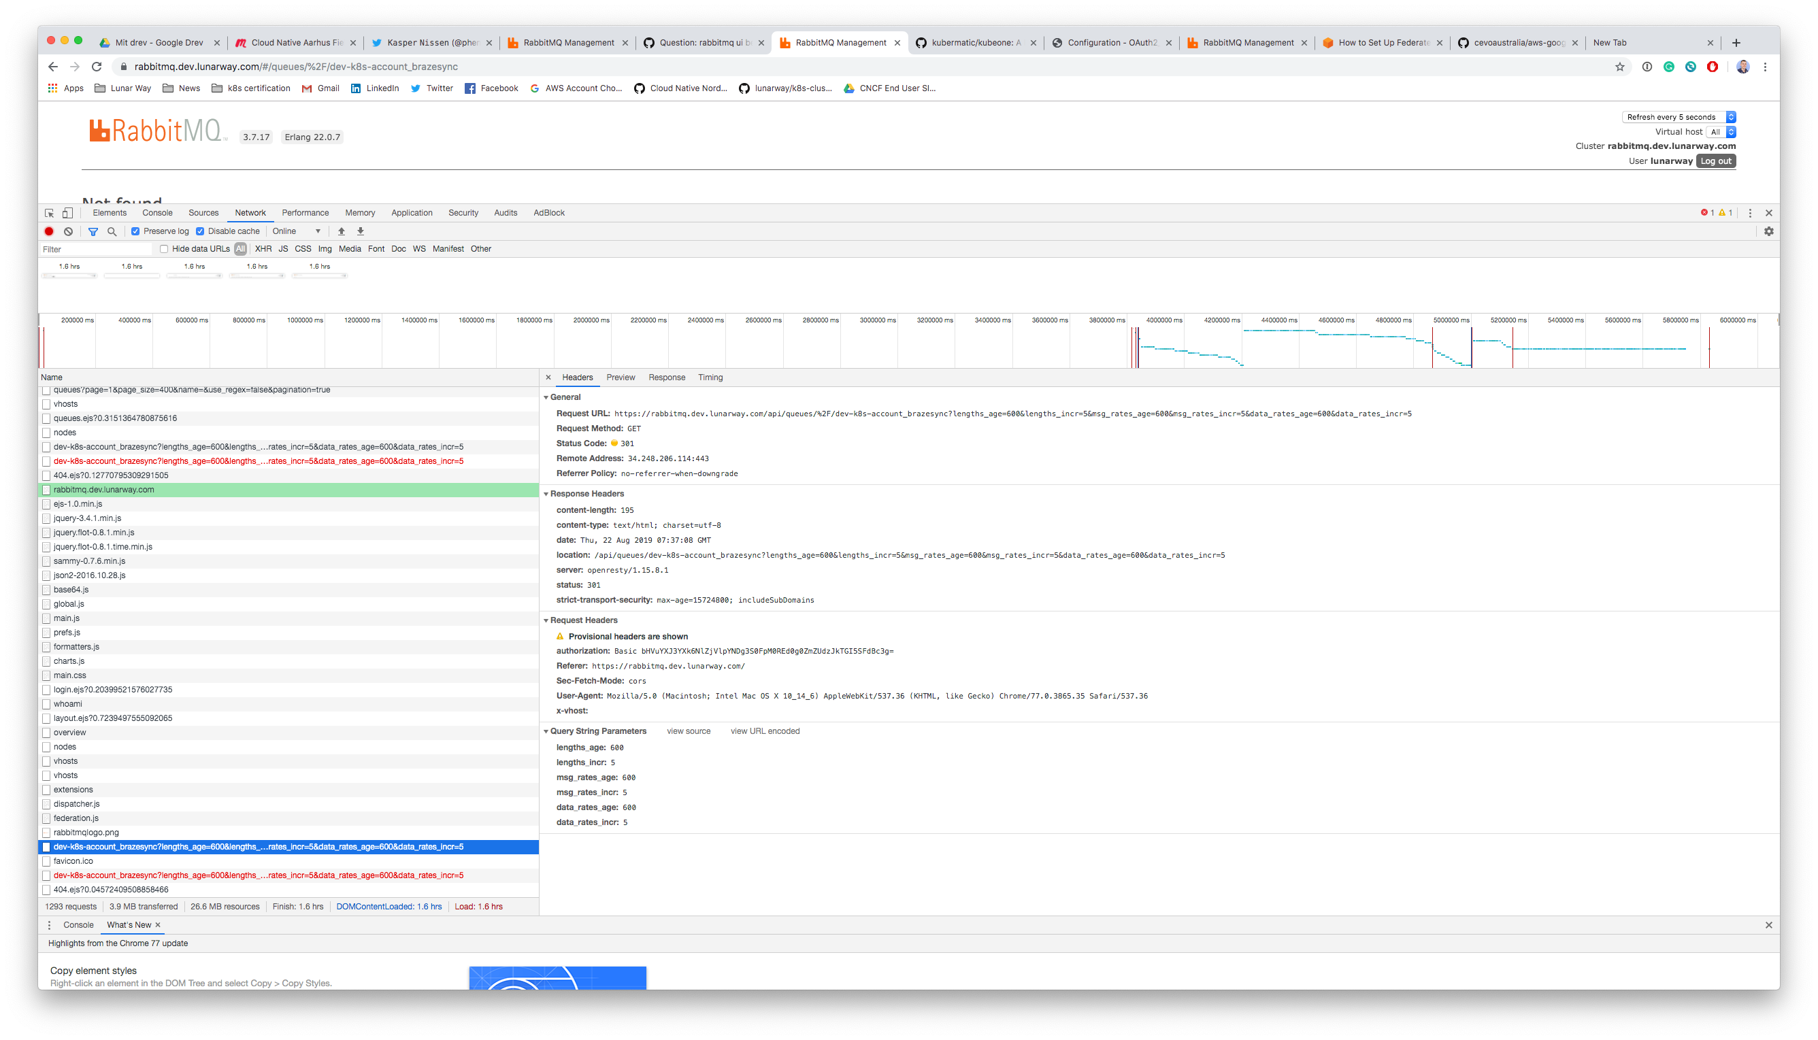Open the Refresh every 5 seconds dropdown
The width and height of the screenshot is (1818, 1040).
[1679, 117]
